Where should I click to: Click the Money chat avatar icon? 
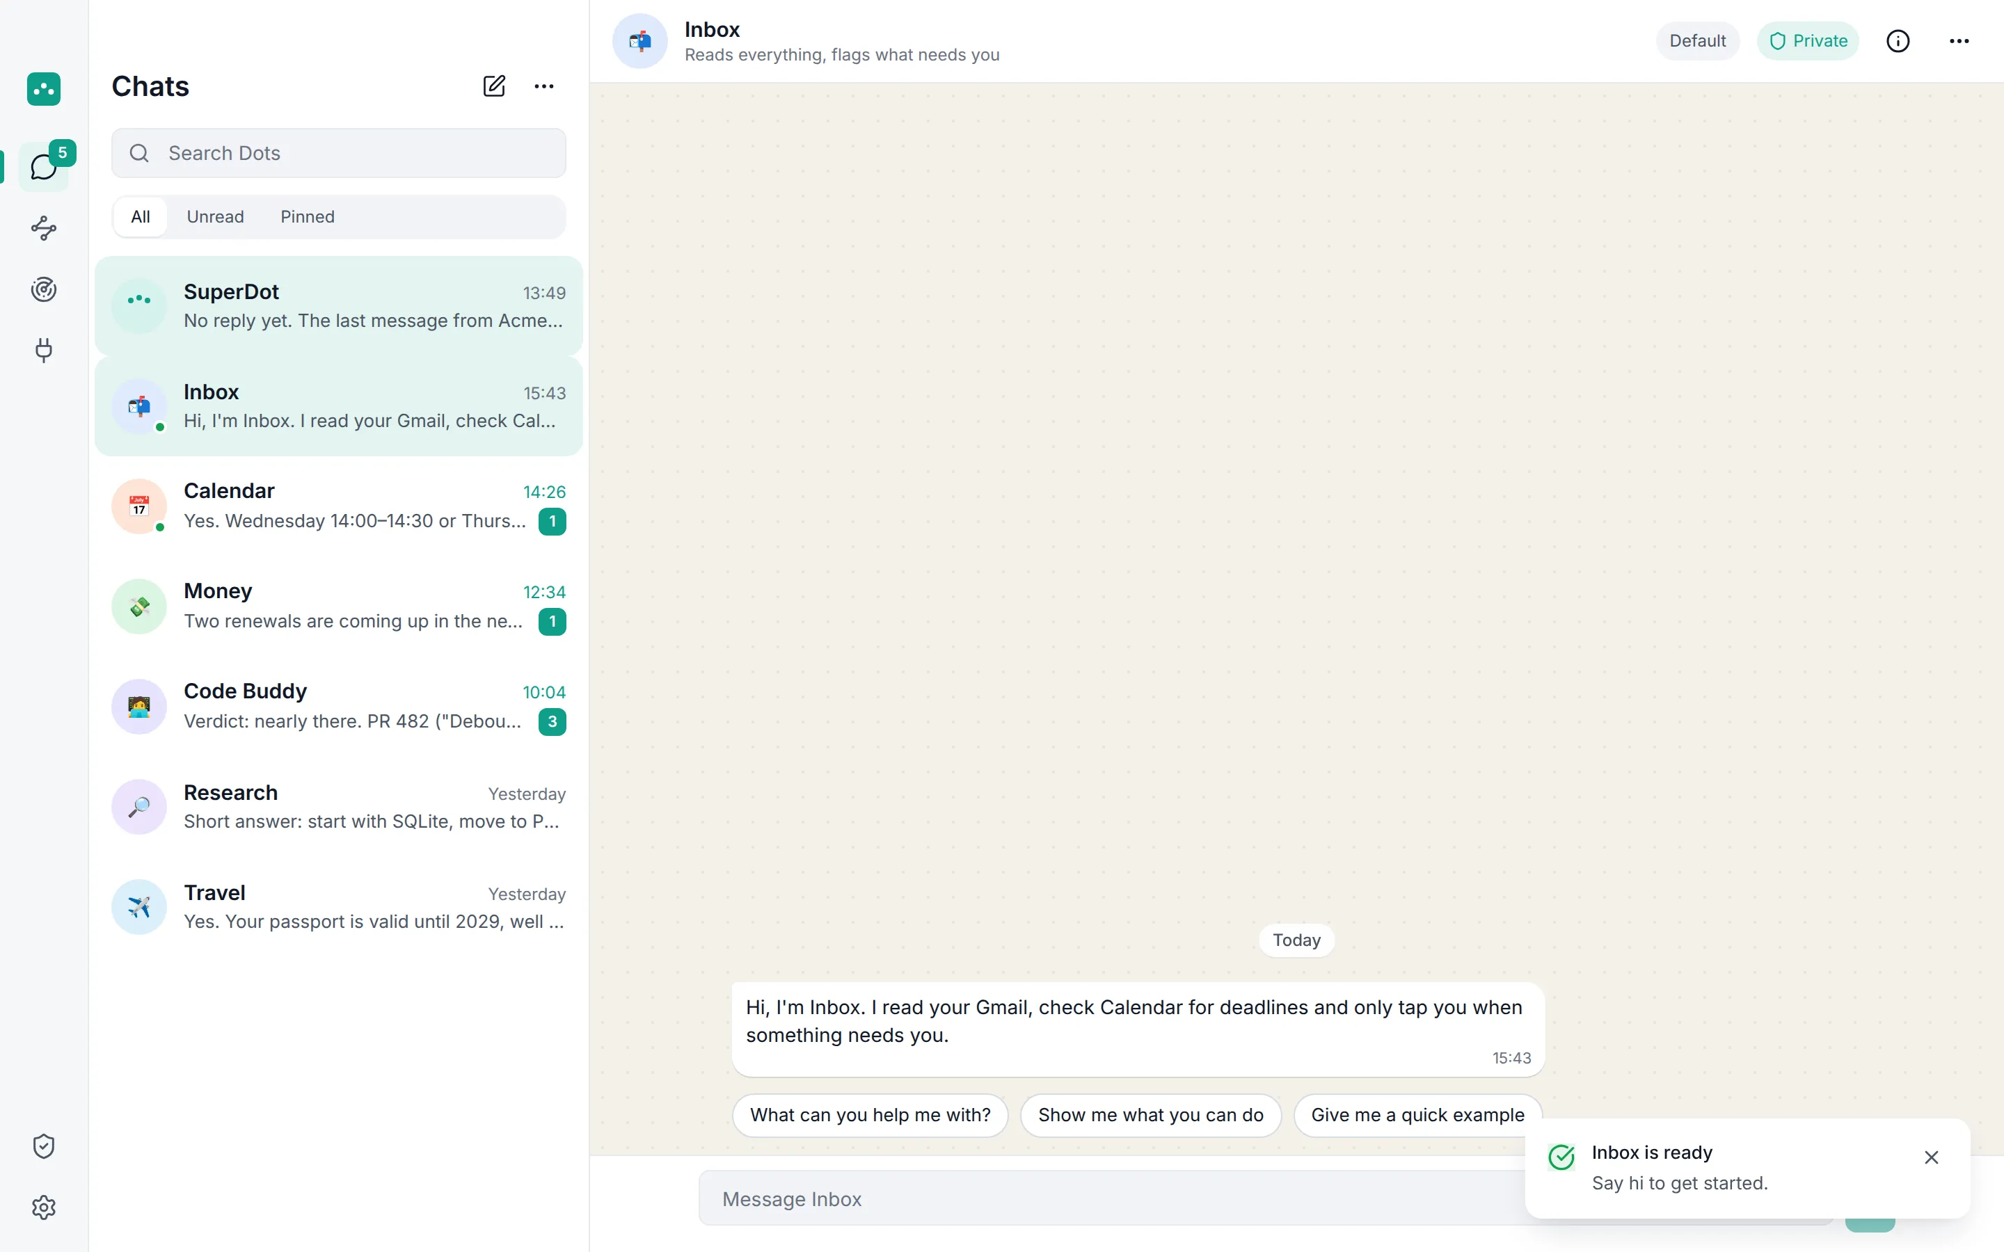[139, 606]
